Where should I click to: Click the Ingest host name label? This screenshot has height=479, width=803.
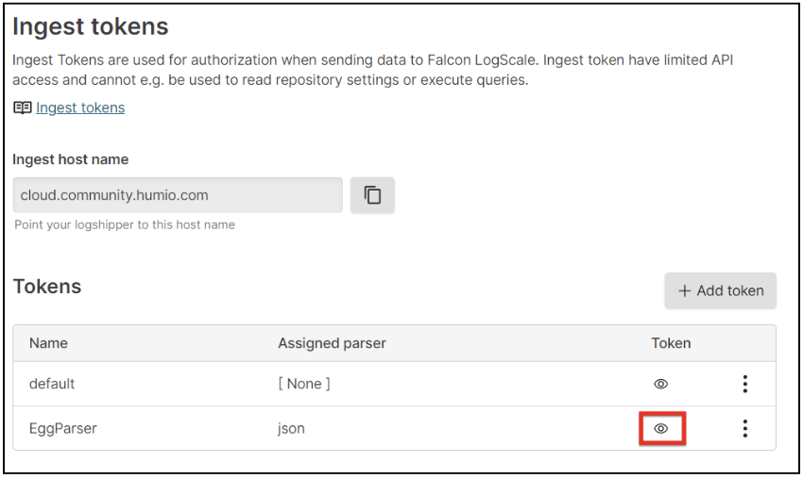71,159
